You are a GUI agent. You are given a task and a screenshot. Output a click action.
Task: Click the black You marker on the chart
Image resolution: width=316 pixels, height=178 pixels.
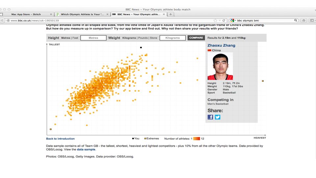point(141,47)
